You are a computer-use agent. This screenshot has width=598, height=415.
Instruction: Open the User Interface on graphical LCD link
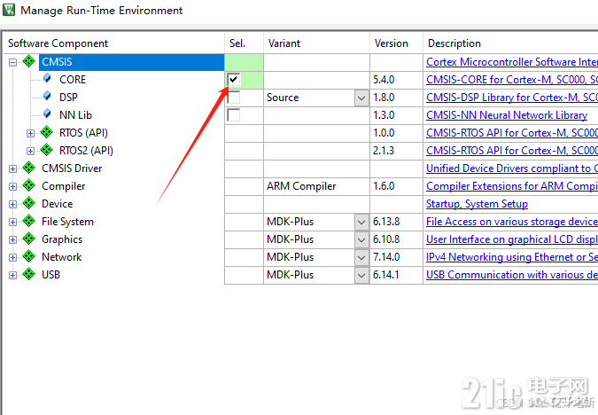(x=512, y=239)
